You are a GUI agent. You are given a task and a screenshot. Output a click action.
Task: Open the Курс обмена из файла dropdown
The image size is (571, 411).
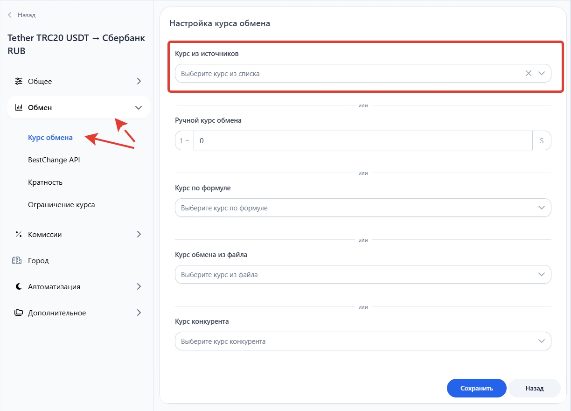pyautogui.click(x=542, y=274)
